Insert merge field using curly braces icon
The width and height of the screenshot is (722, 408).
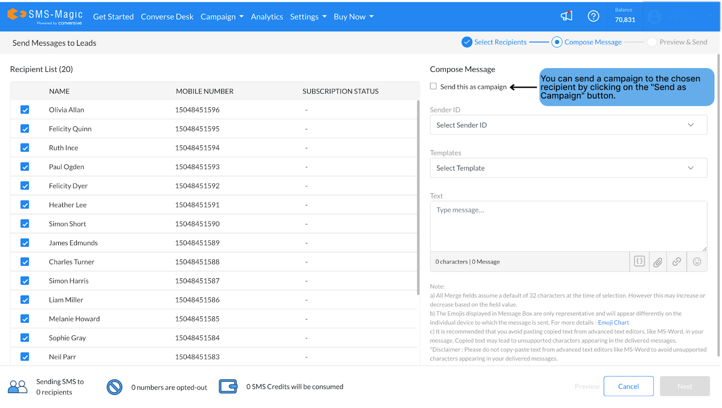639,261
